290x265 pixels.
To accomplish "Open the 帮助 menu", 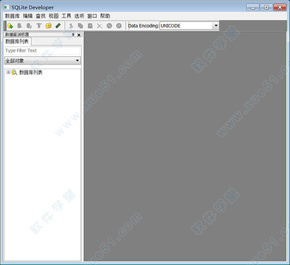I will click(105, 16).
